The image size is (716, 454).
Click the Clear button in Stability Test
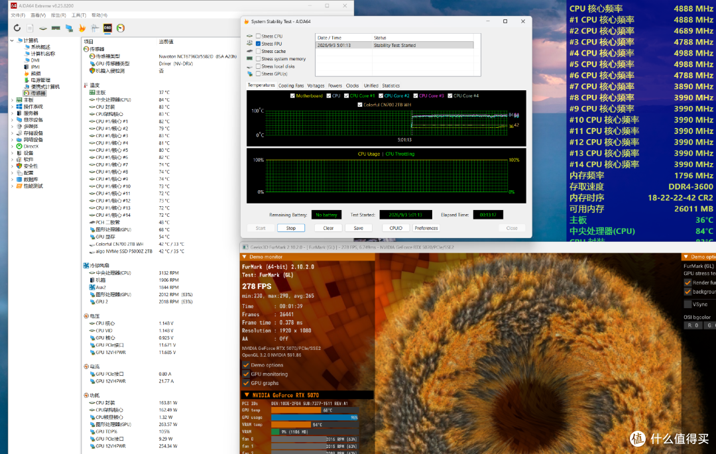click(328, 228)
